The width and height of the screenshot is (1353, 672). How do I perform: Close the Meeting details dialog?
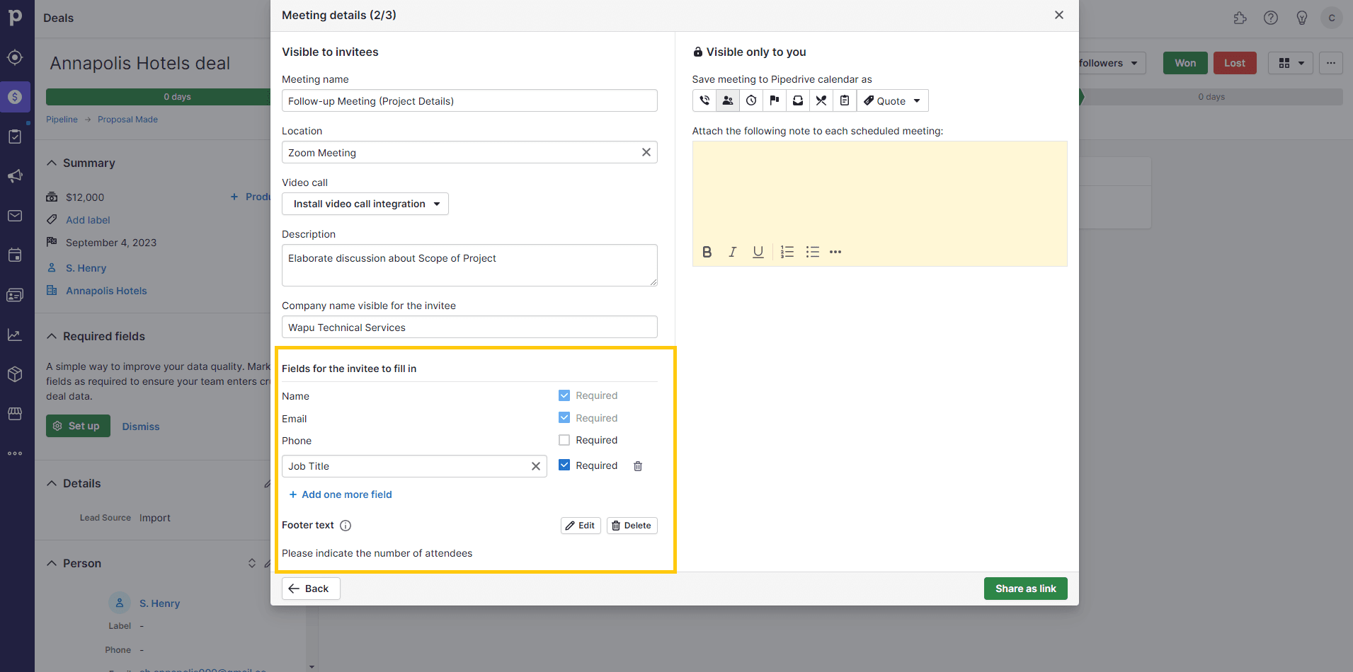tap(1059, 15)
